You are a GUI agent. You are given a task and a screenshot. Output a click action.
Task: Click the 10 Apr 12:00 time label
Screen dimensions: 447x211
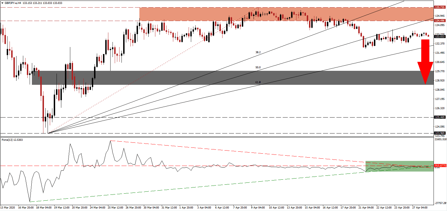point(277,208)
